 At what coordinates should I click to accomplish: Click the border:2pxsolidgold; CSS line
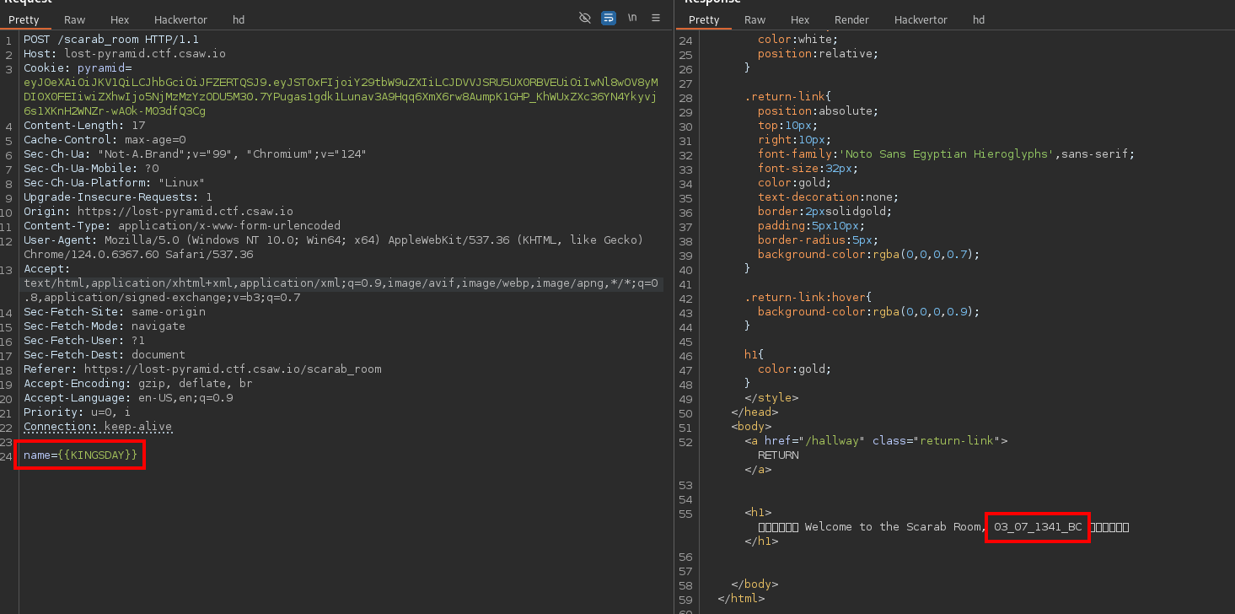click(x=824, y=211)
